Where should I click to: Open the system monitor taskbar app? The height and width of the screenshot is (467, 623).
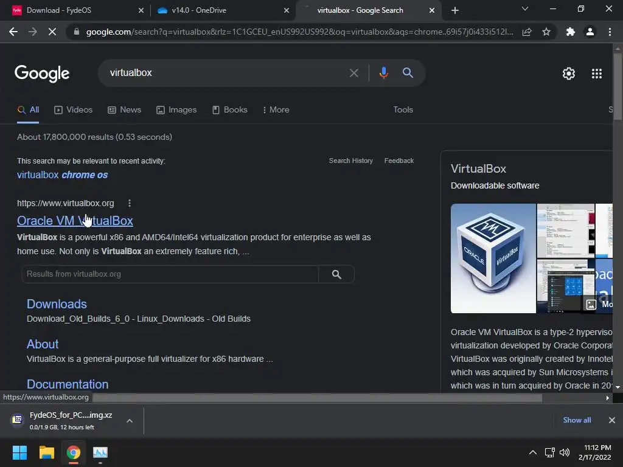point(100,452)
